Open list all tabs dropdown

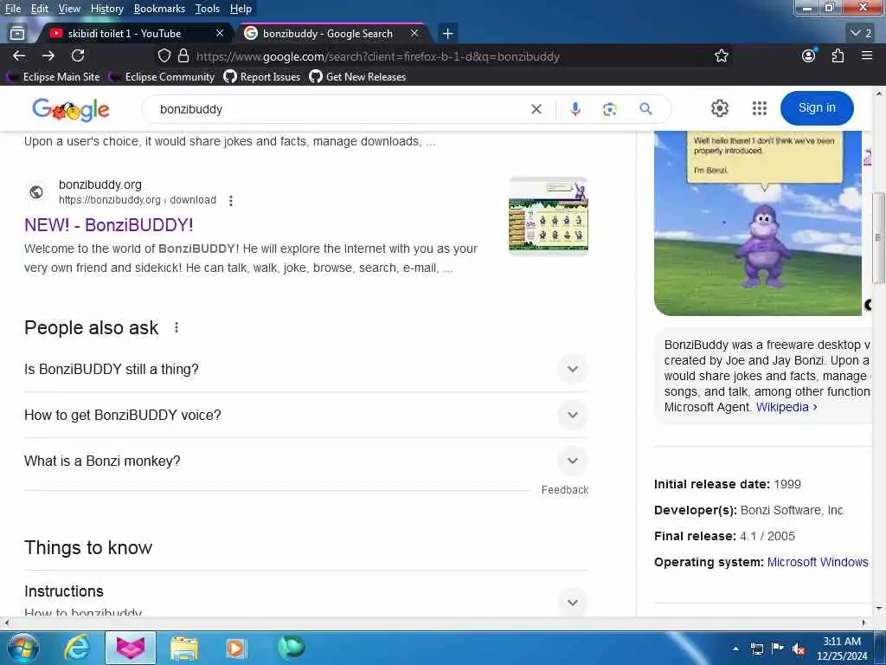(x=862, y=34)
